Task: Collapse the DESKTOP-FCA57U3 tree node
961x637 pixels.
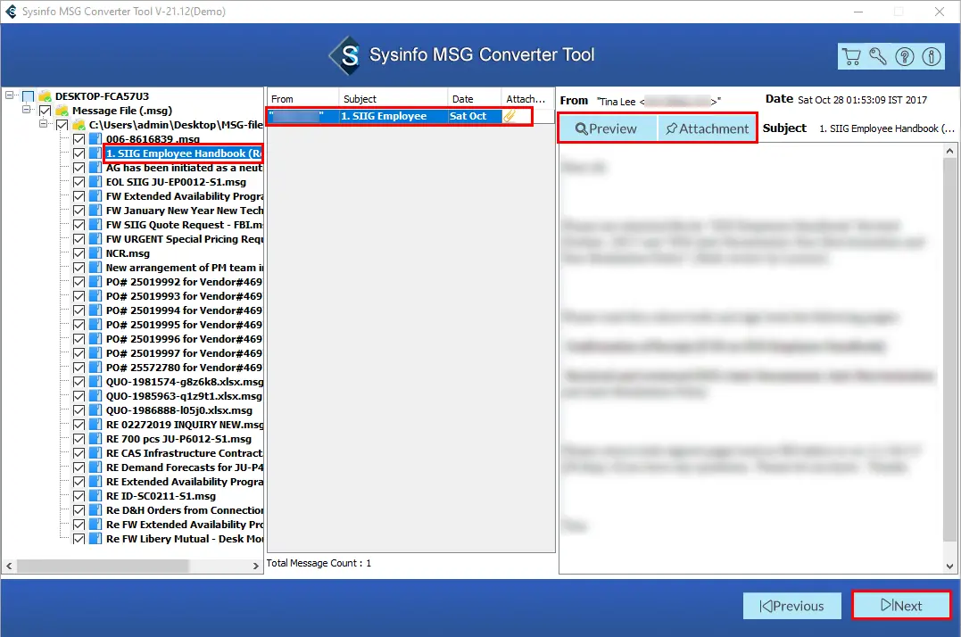Action: point(9,95)
